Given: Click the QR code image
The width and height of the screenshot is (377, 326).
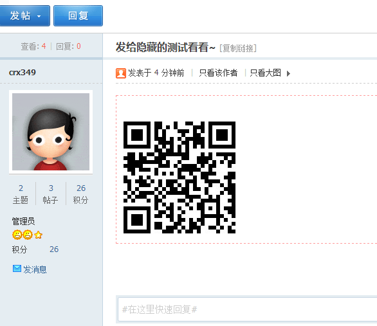Looking at the screenshot, I should [x=179, y=177].
